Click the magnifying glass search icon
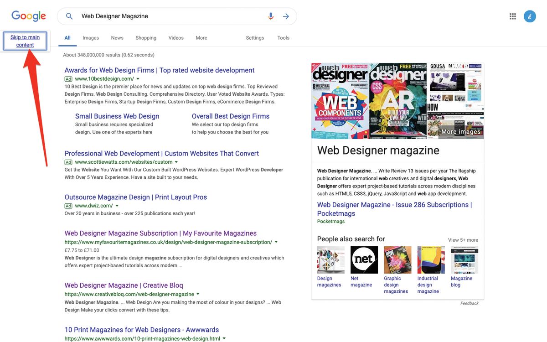This screenshot has height=342, width=547. point(68,16)
